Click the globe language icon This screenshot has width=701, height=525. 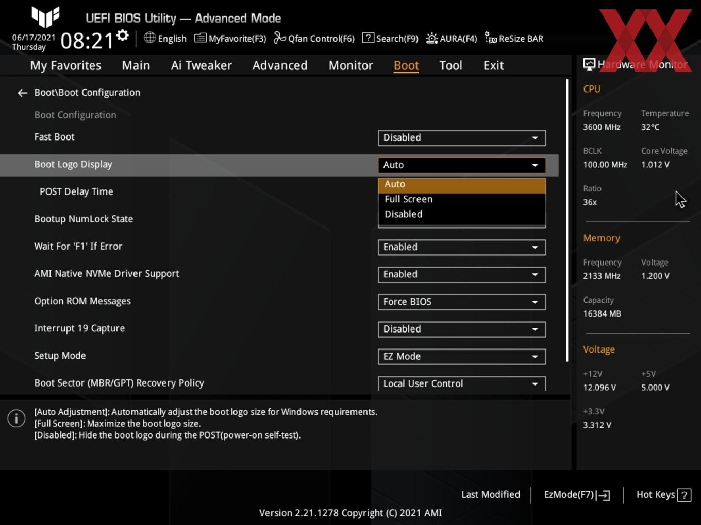tap(150, 38)
